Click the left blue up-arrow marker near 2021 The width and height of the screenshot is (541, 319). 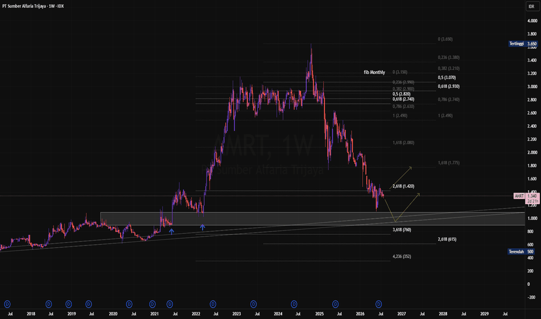pos(171,231)
